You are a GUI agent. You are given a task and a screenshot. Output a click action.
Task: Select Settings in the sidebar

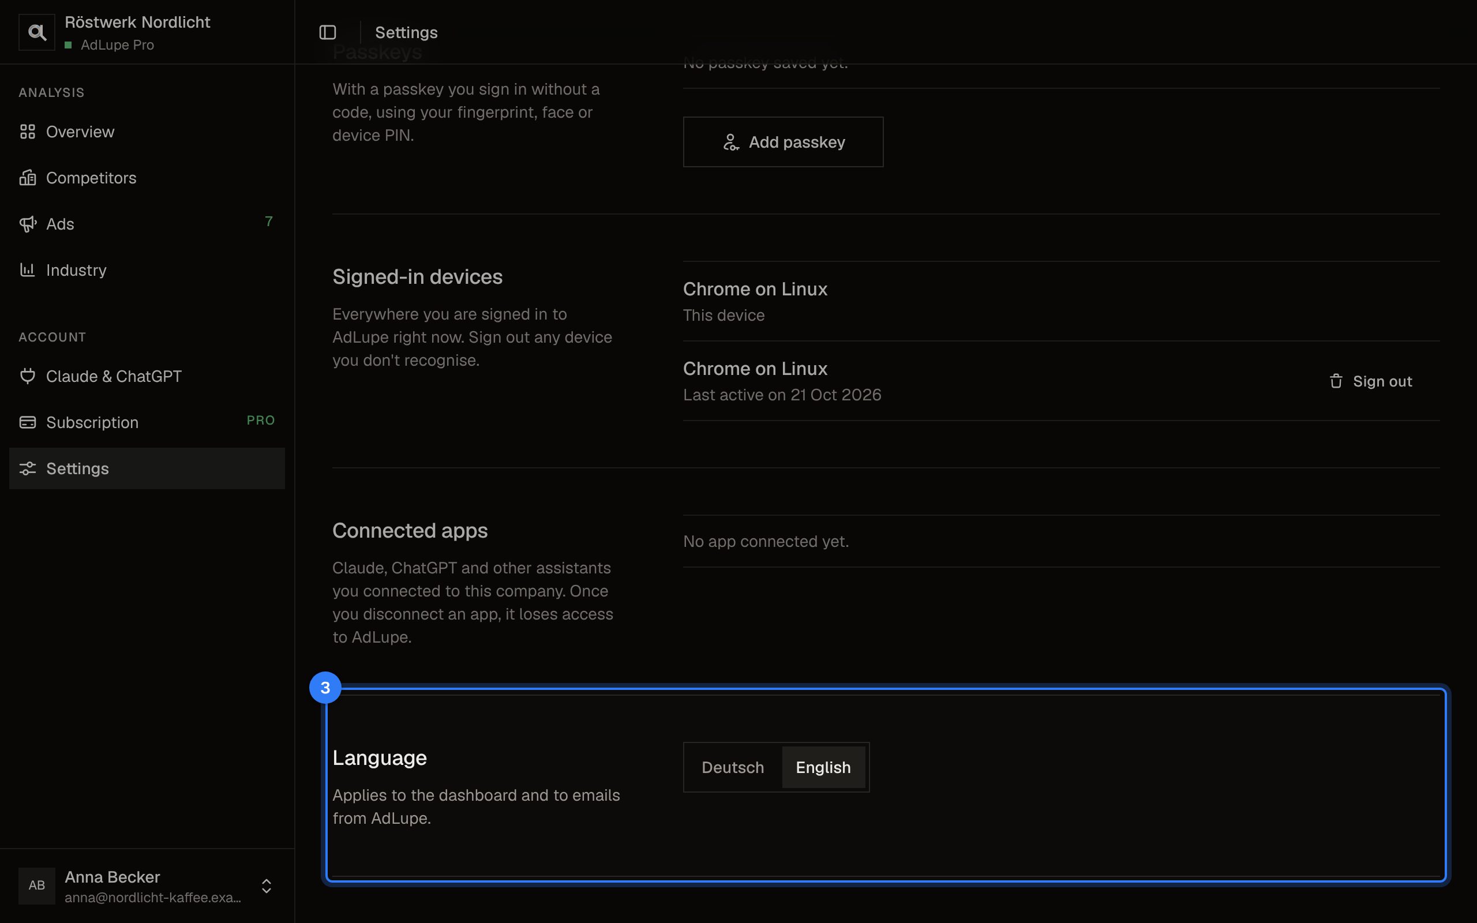coord(147,468)
